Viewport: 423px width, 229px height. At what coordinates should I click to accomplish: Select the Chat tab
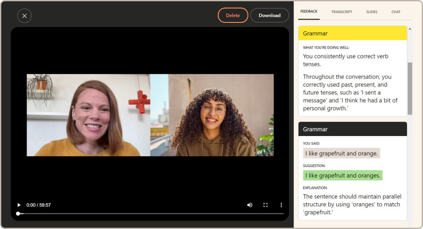coord(396,12)
